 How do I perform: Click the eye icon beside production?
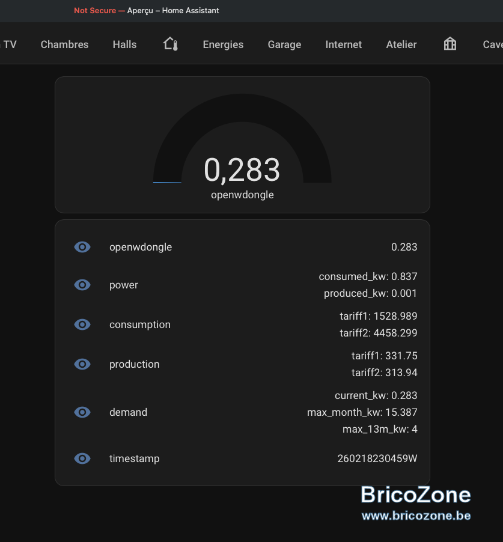82,364
